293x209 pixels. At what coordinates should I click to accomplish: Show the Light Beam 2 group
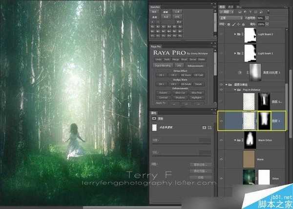pyautogui.click(x=221, y=34)
